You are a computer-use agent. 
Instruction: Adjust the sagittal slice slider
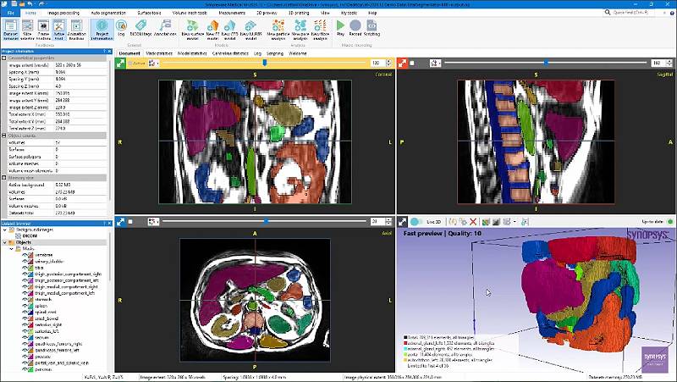(547, 63)
